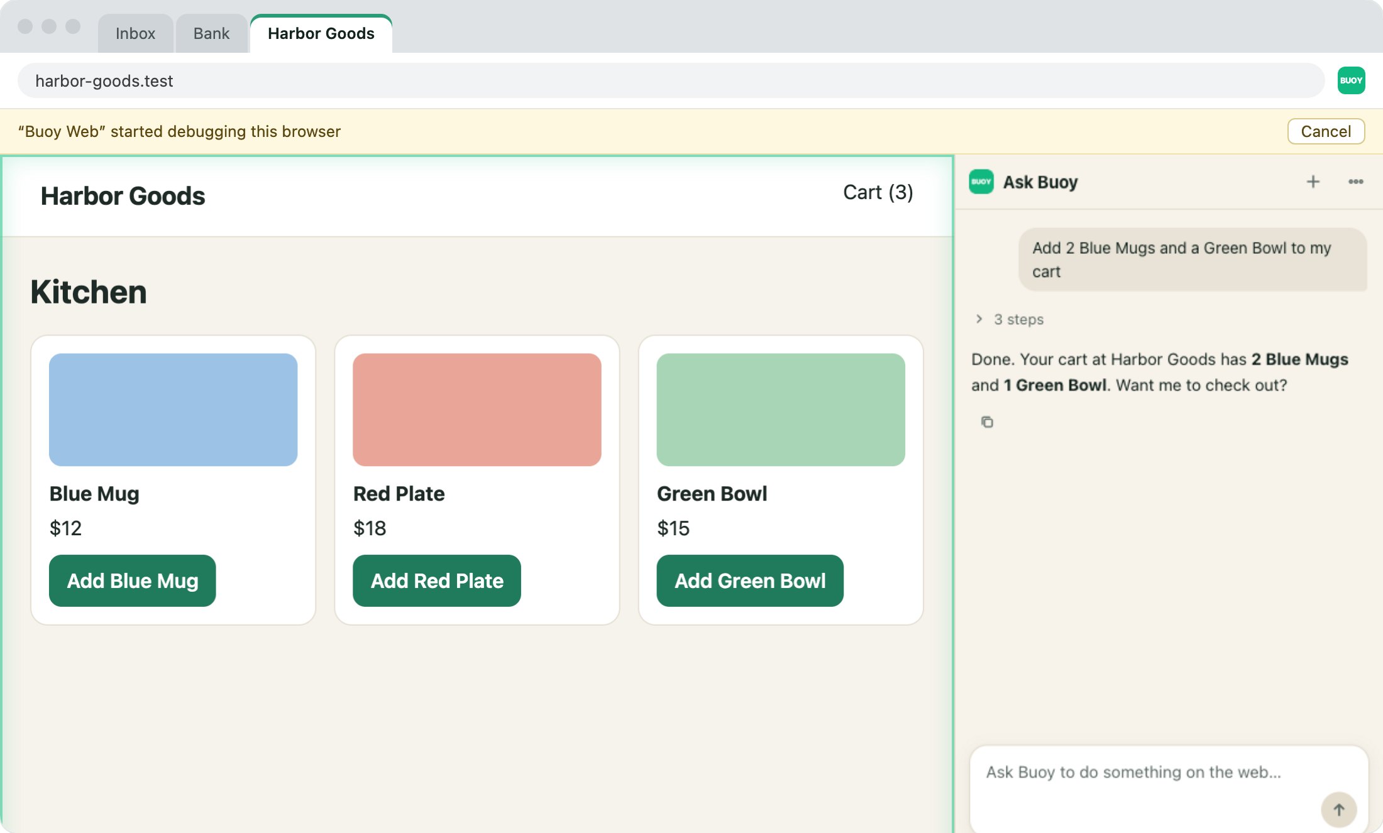1383x833 pixels.
Task: Add Green Bowl to cart
Action: (750, 580)
